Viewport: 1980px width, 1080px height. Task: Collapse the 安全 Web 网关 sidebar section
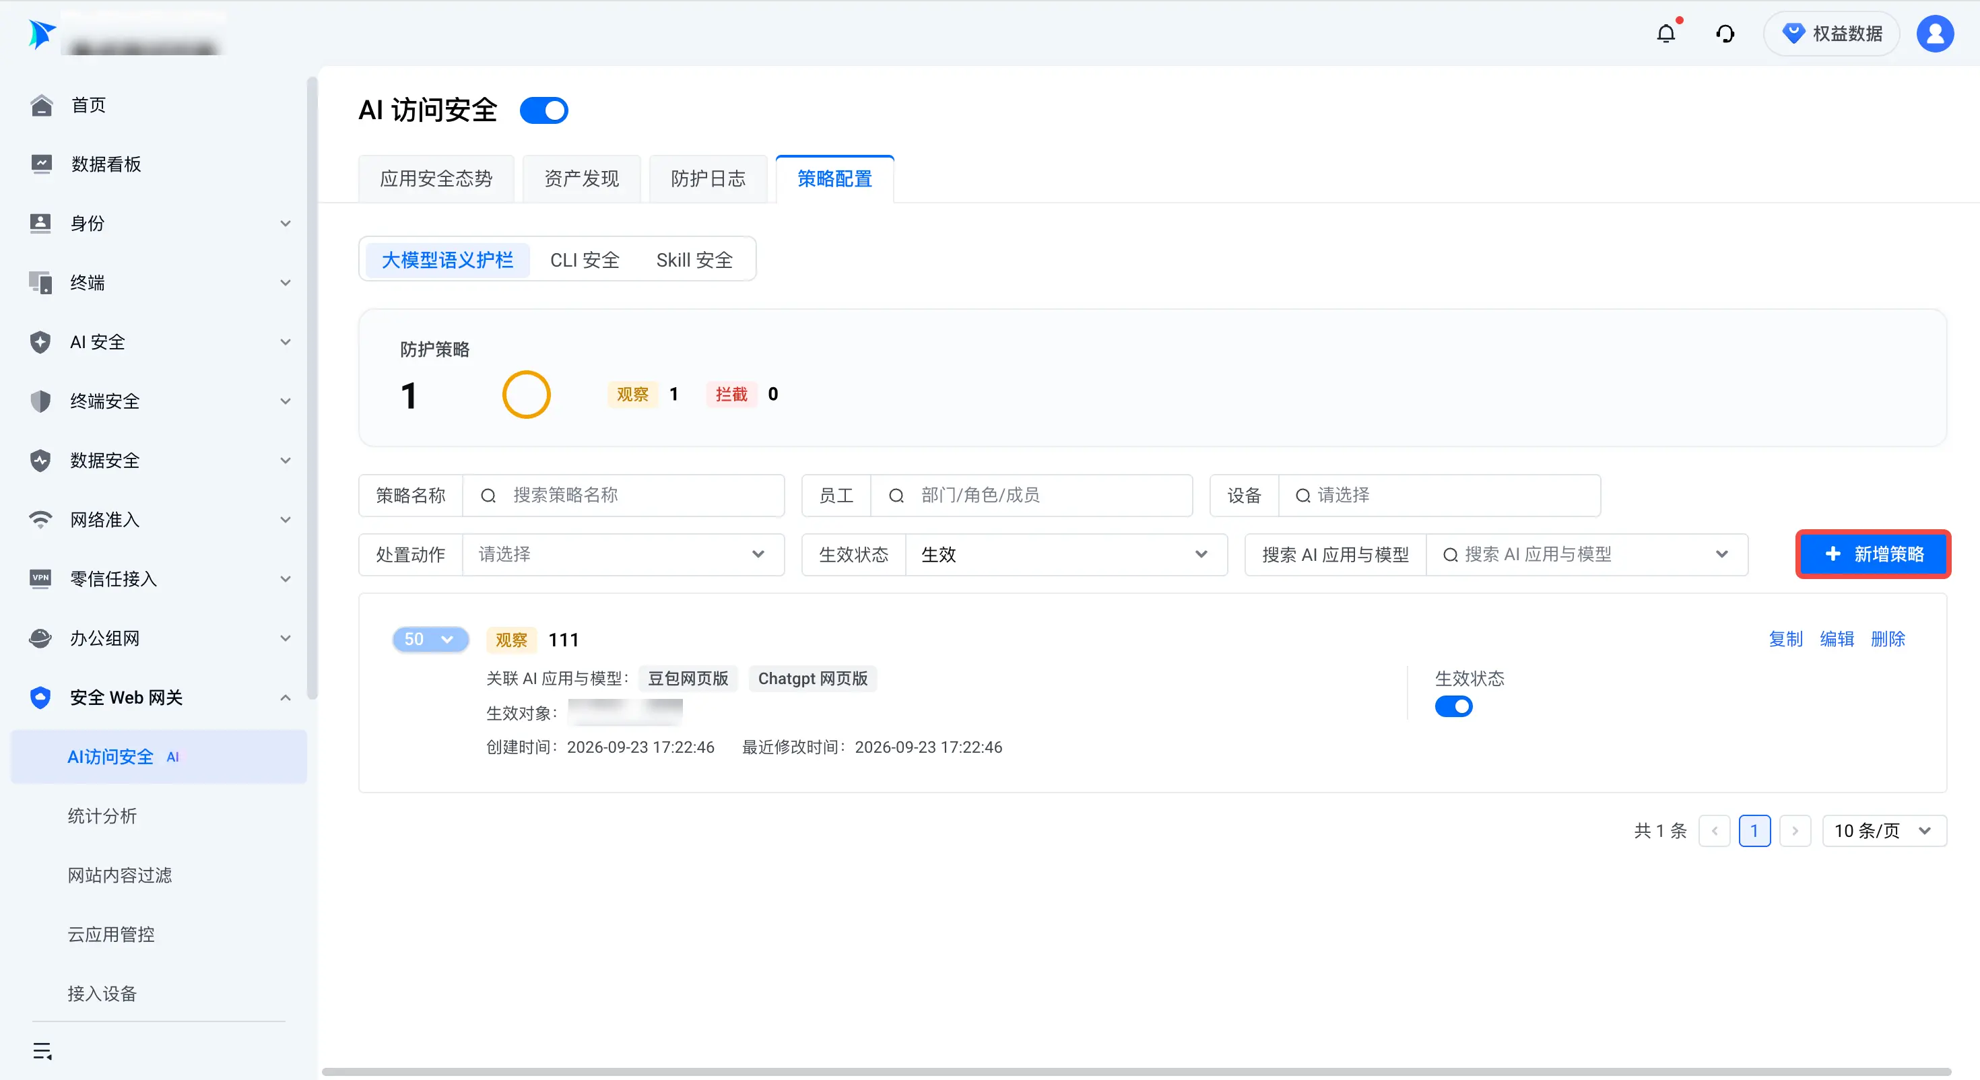click(285, 698)
